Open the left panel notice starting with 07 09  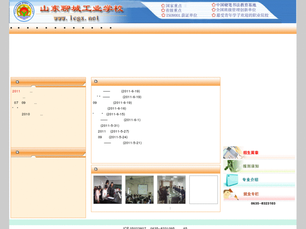coord(25,103)
